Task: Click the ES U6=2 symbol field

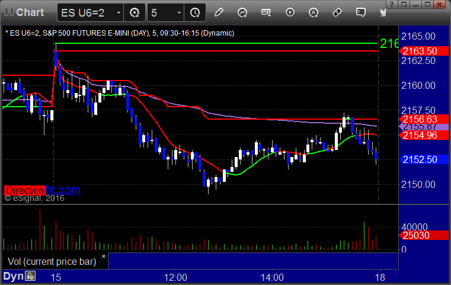Action: coord(90,12)
